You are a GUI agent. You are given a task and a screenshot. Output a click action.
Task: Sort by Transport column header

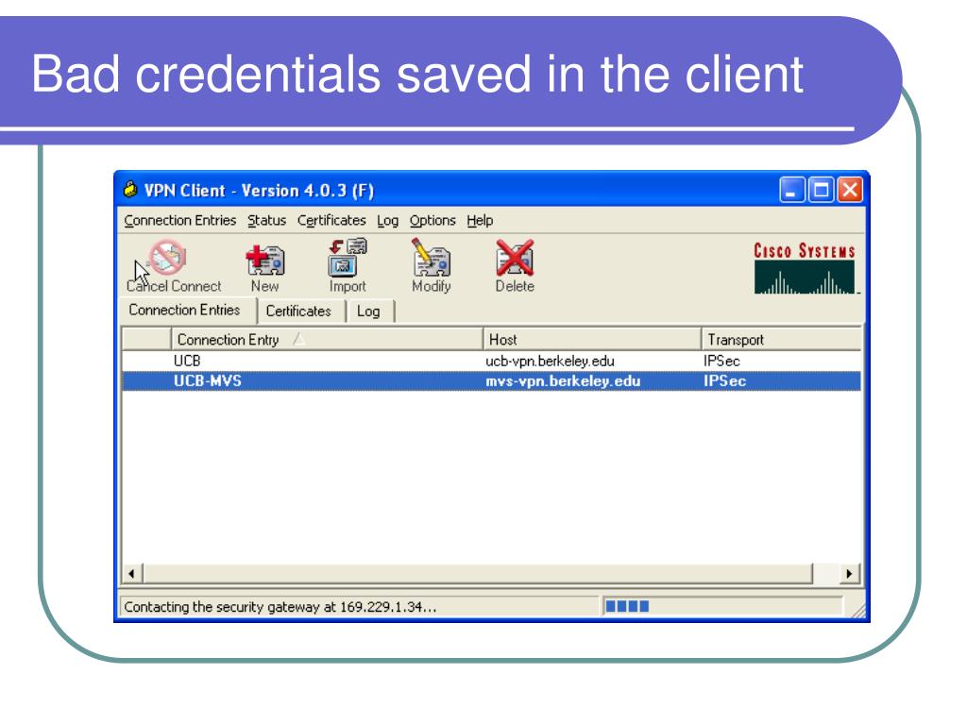(x=781, y=340)
